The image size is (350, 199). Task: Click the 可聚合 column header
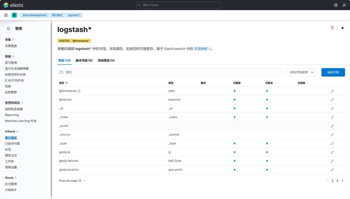[x=269, y=83]
